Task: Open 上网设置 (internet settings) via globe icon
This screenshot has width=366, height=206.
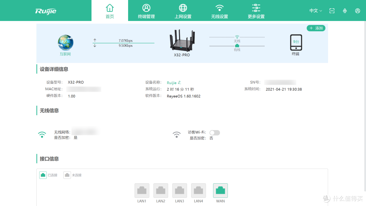Action: (x=183, y=11)
